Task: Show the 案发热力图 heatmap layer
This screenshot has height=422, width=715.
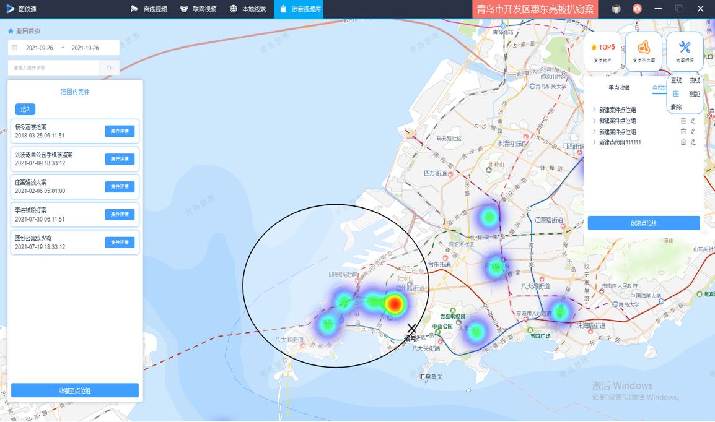Action: point(643,51)
